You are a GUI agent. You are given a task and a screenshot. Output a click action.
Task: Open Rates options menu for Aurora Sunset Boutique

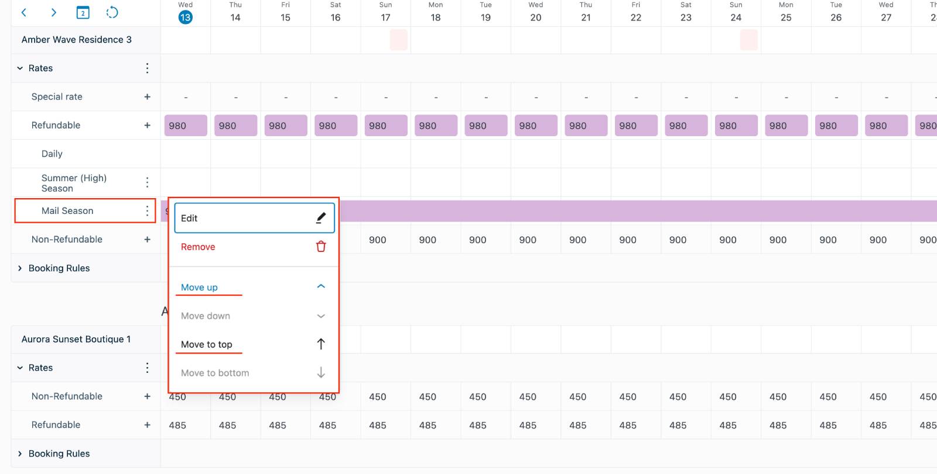[147, 368]
